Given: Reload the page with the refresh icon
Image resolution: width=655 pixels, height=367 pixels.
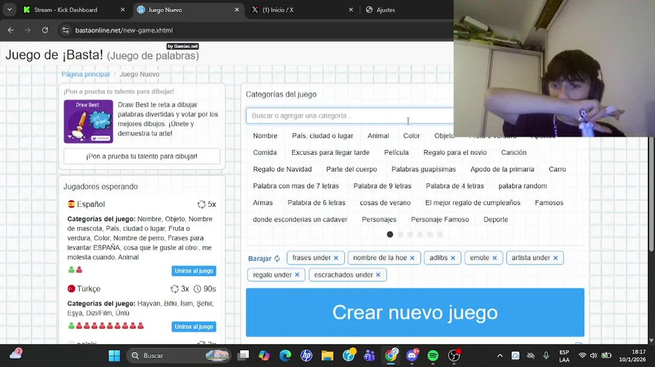Looking at the screenshot, I should pyautogui.click(x=45, y=30).
